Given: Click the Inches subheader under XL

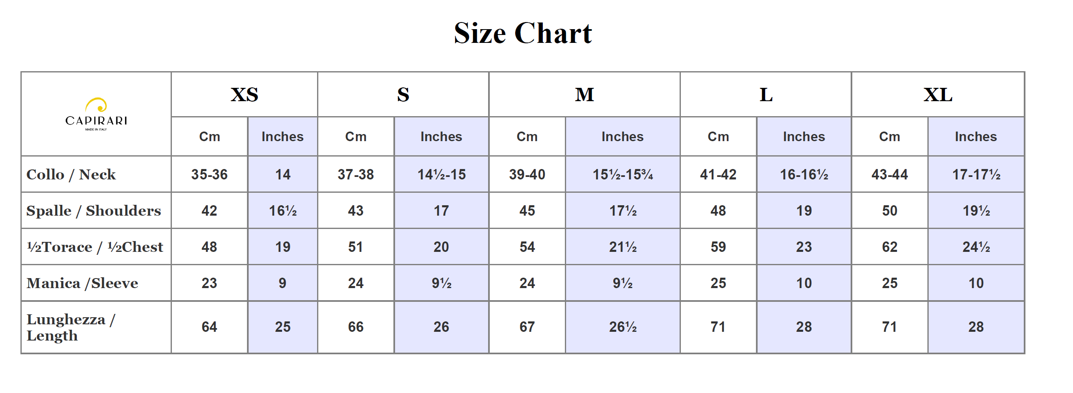Looking at the screenshot, I should pos(976,137).
